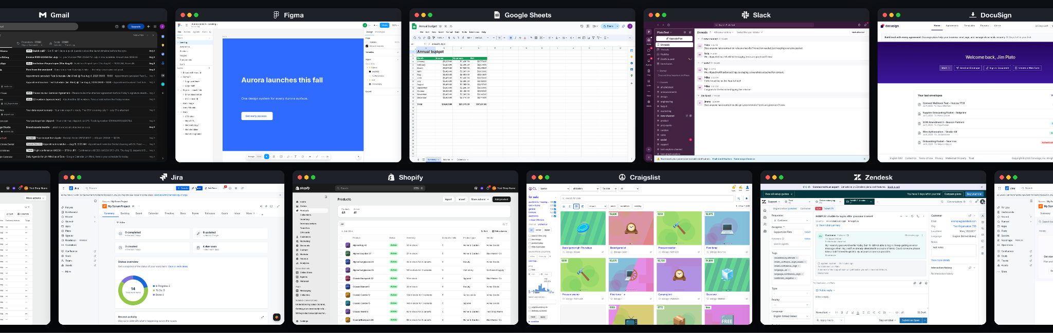The width and height of the screenshot is (1053, 333).
Task: Select the Secondary gray color swatch in Figma
Action: pos(370,84)
